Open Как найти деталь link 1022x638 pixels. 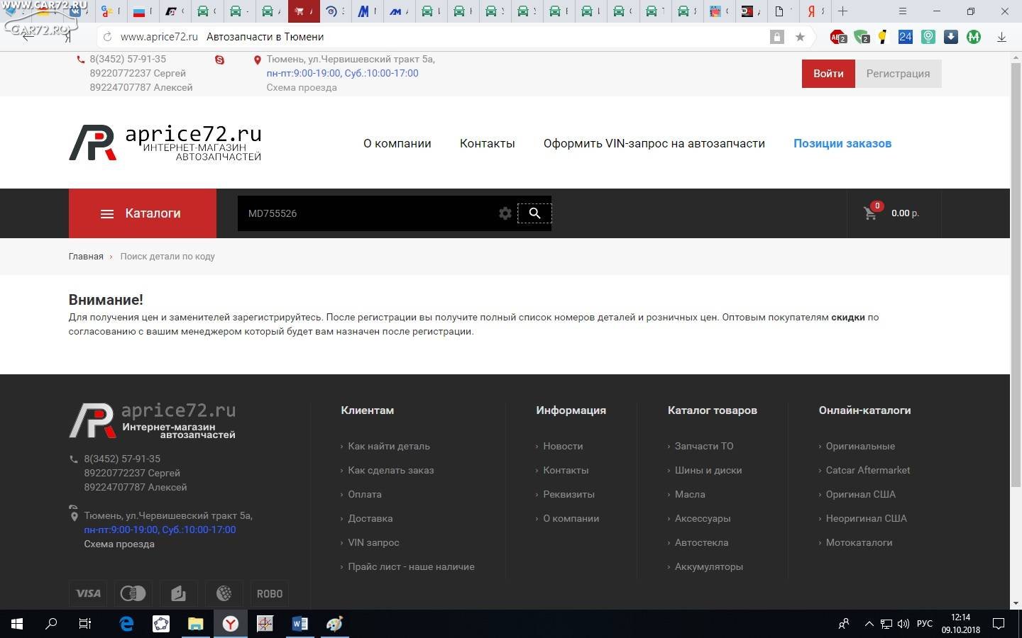[389, 446]
